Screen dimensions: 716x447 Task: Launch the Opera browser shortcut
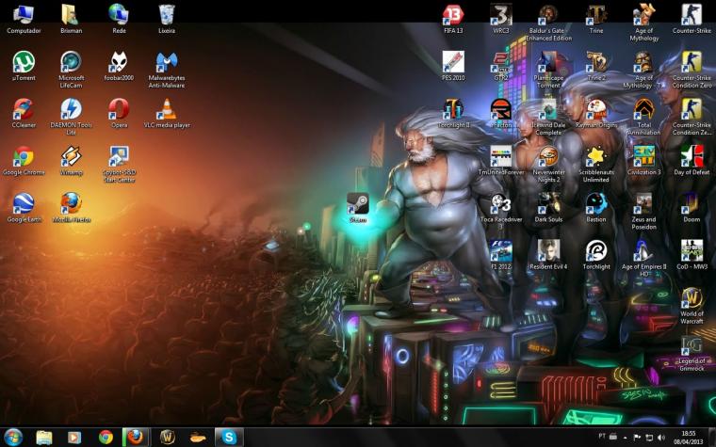click(119, 113)
